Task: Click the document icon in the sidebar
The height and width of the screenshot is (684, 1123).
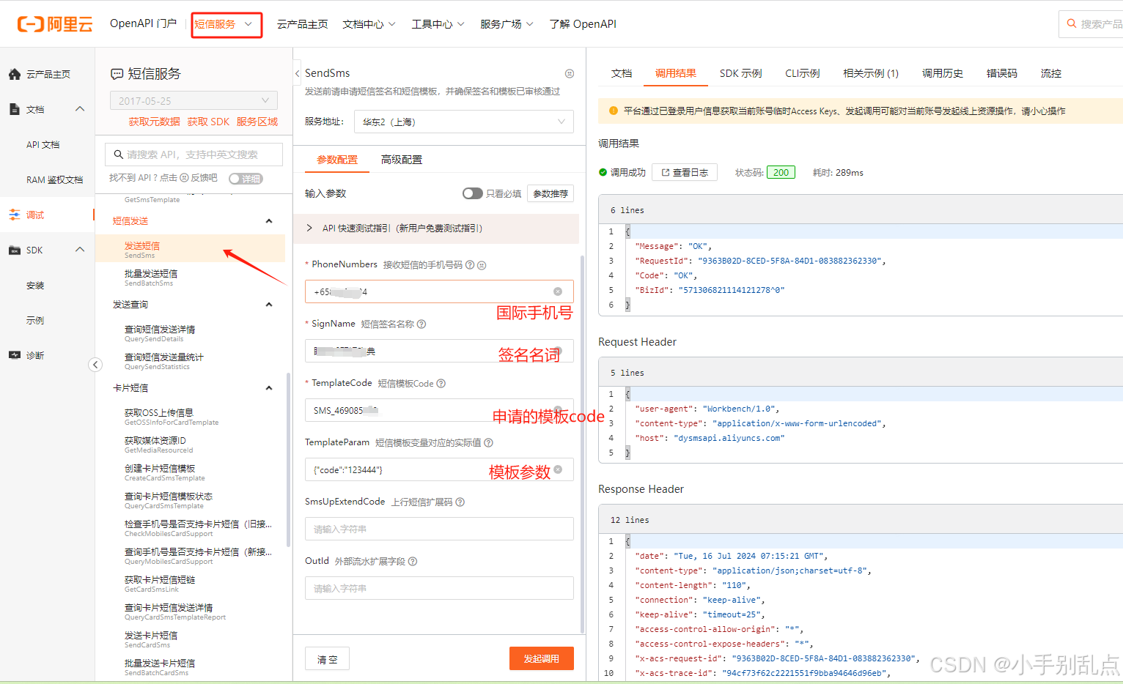Action: coord(15,109)
